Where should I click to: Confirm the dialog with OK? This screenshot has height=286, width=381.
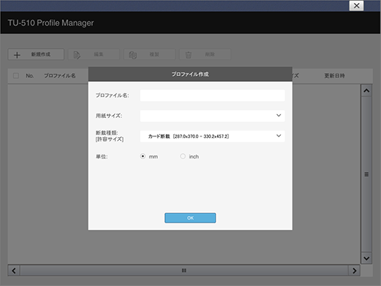(x=190, y=218)
